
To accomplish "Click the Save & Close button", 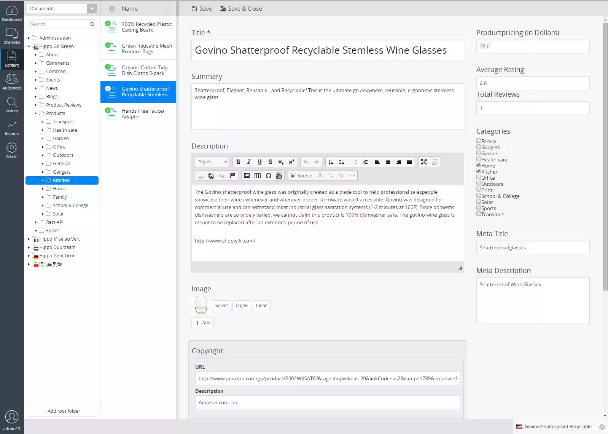I will click(x=241, y=8).
